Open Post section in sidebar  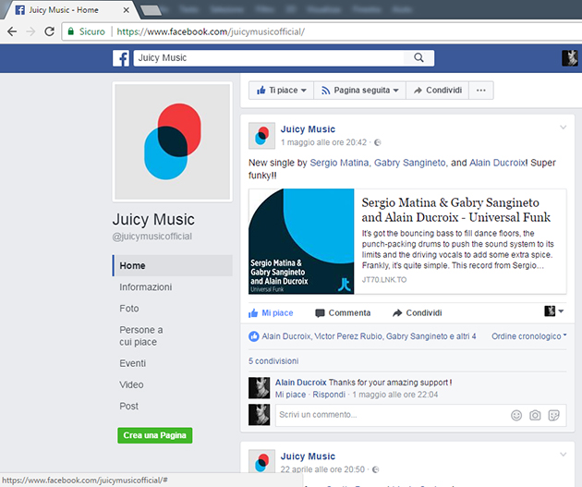pyautogui.click(x=128, y=407)
